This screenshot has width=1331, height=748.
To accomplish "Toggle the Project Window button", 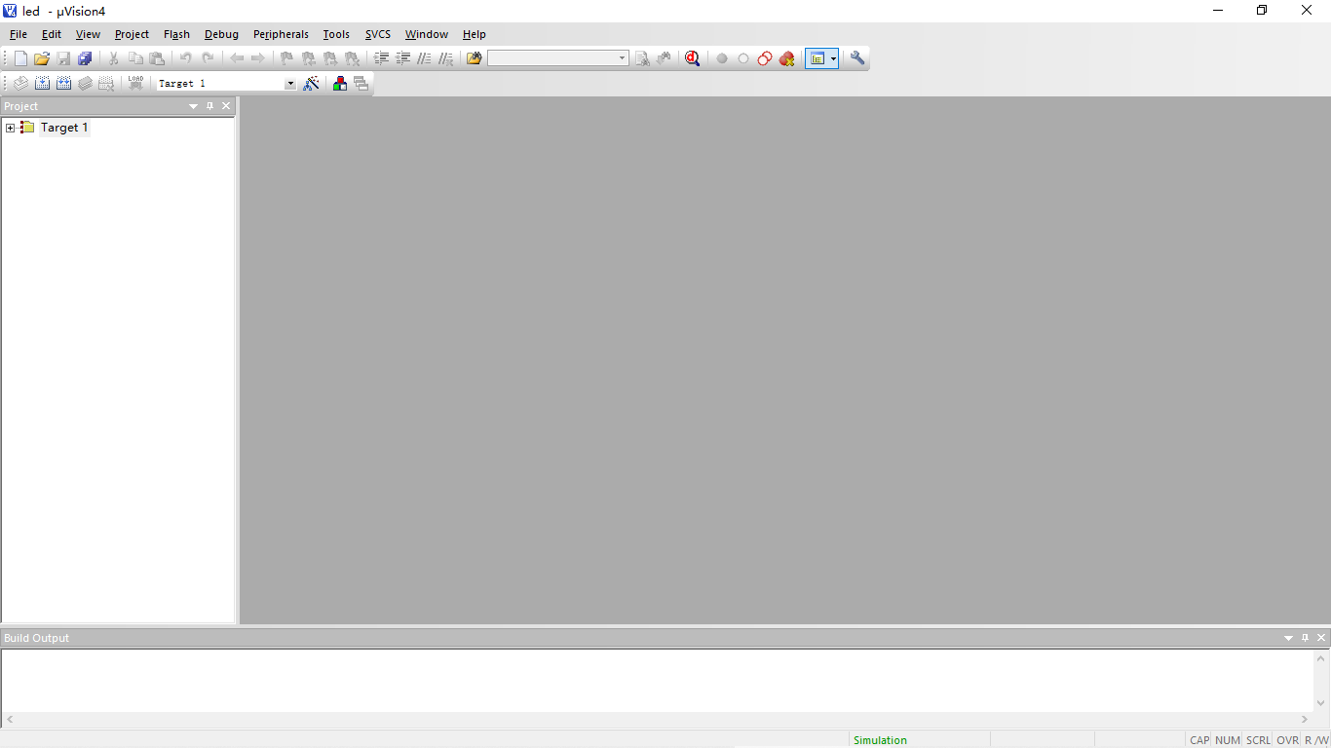I will pos(817,58).
